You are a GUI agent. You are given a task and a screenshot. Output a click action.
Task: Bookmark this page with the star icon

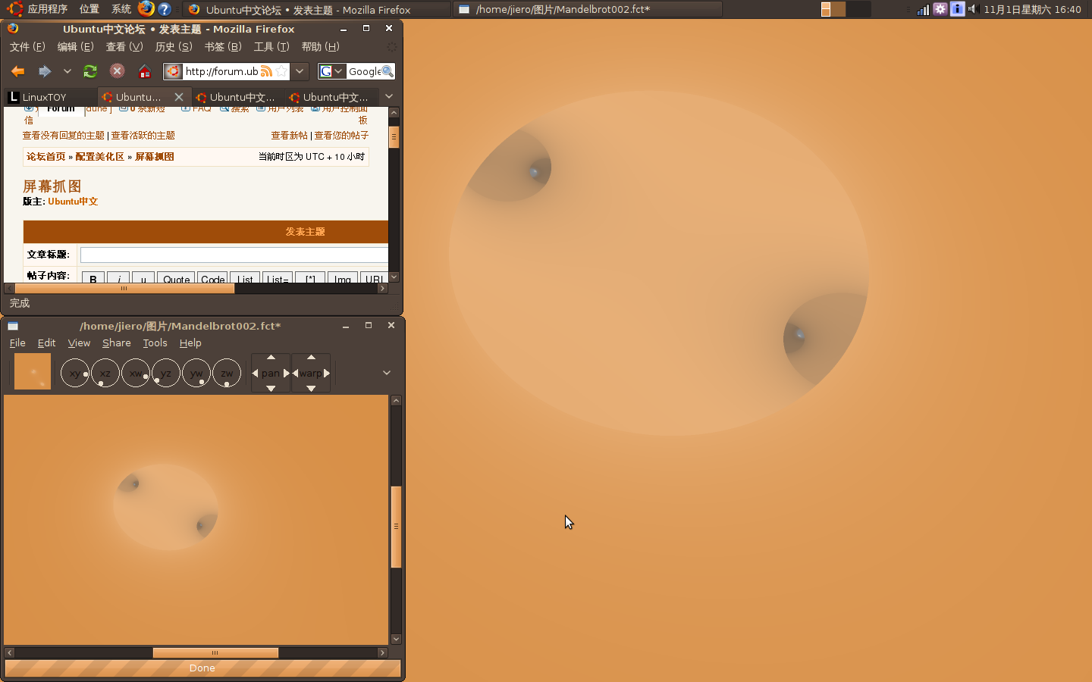pos(281,71)
